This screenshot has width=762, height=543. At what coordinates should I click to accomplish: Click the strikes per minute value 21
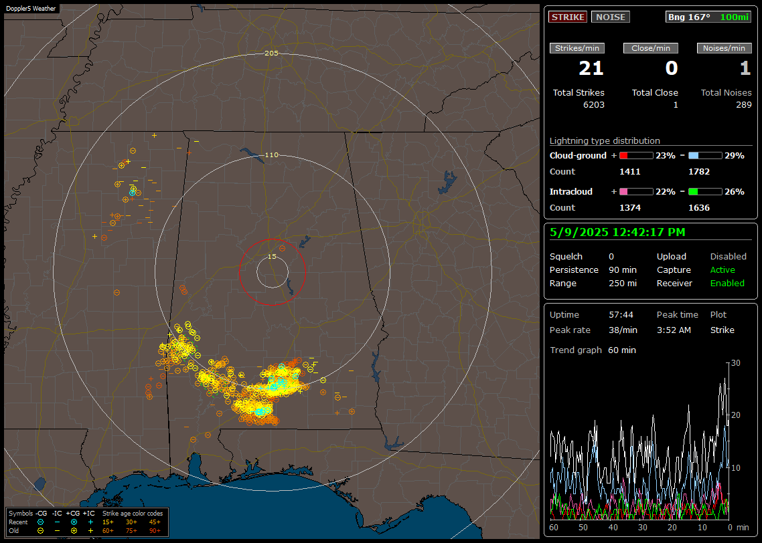pos(591,68)
